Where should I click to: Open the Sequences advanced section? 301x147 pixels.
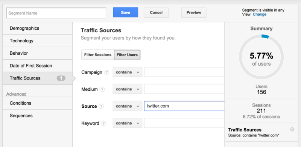[x=38, y=115]
